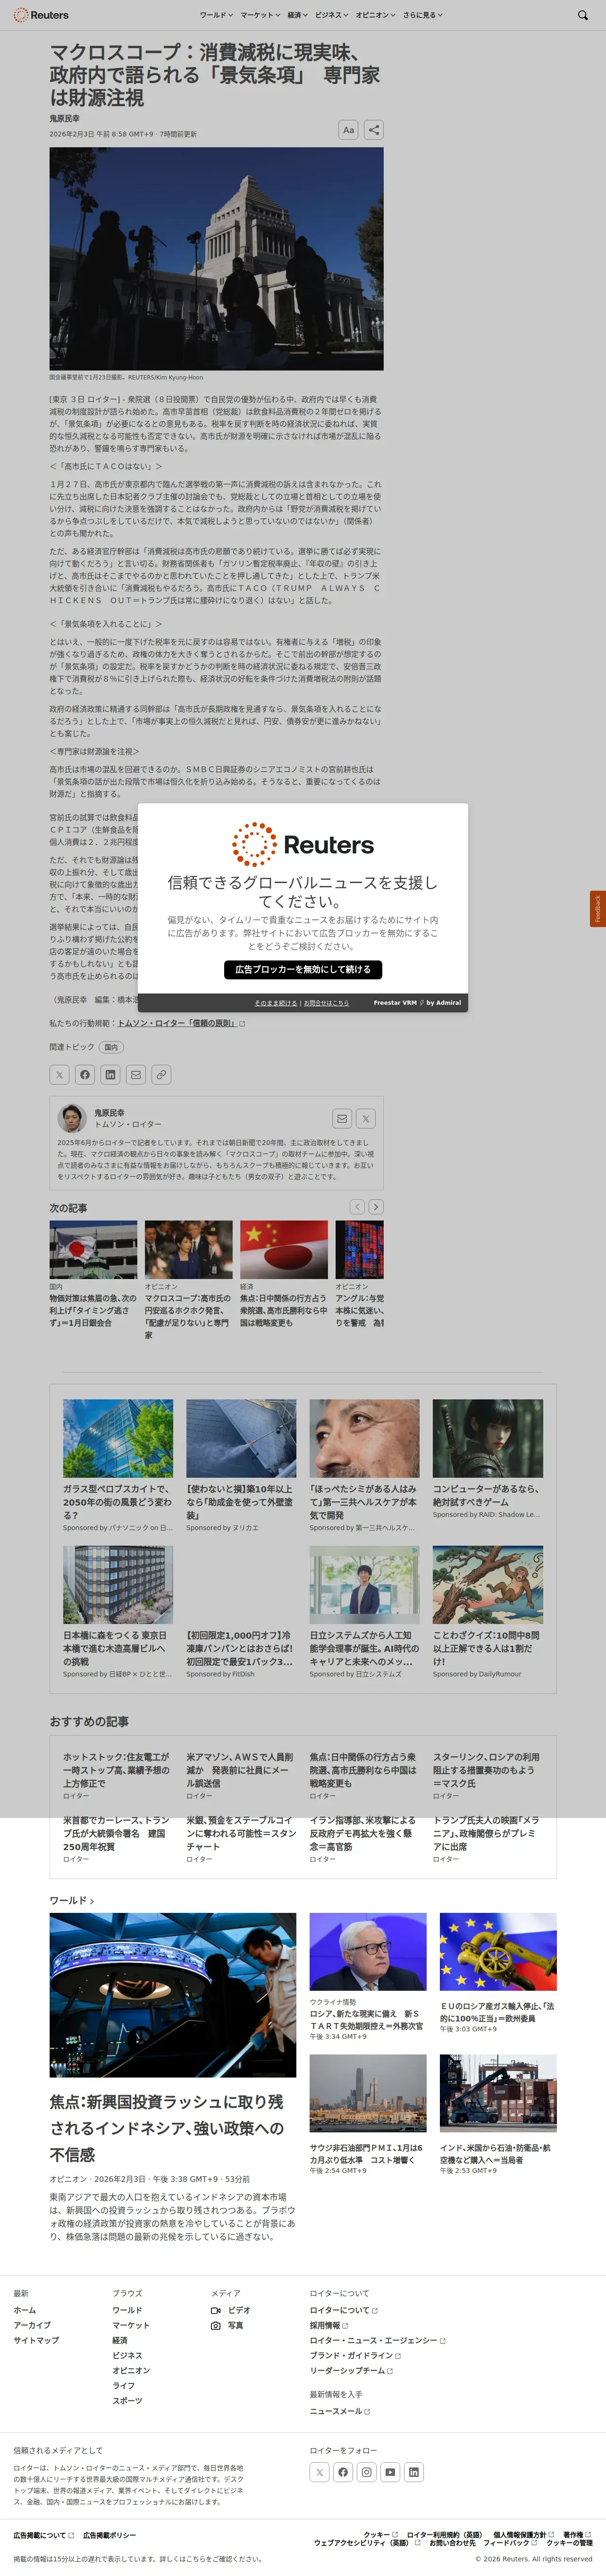Open ニュースメール signup link in the footer

340,2411
